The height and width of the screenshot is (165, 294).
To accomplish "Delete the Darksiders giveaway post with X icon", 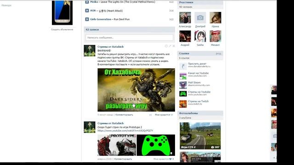I will click(174, 46).
